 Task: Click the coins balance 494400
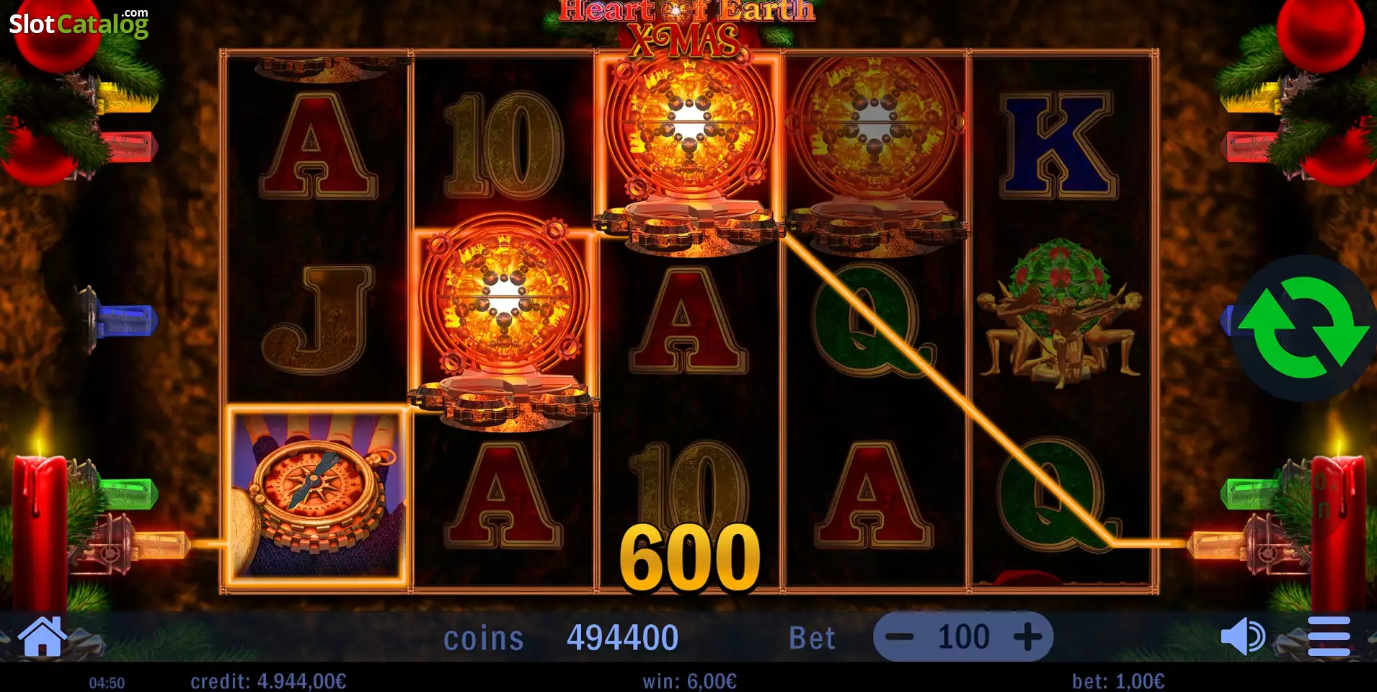[622, 638]
